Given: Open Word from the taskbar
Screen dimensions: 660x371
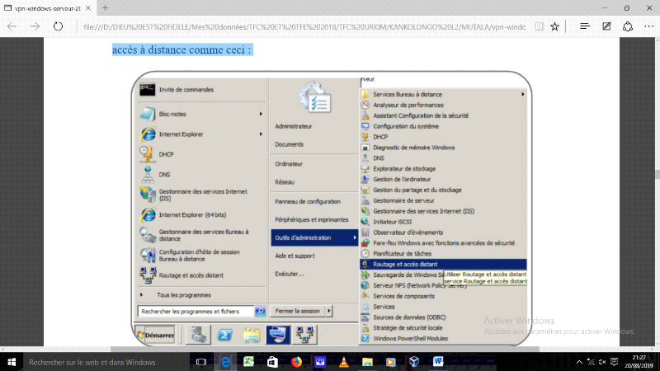Looking at the screenshot, I should pyautogui.click(x=438, y=362).
